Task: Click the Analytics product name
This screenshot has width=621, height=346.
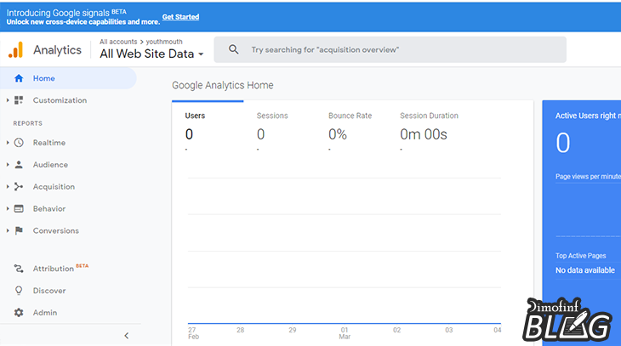Action: pos(58,50)
